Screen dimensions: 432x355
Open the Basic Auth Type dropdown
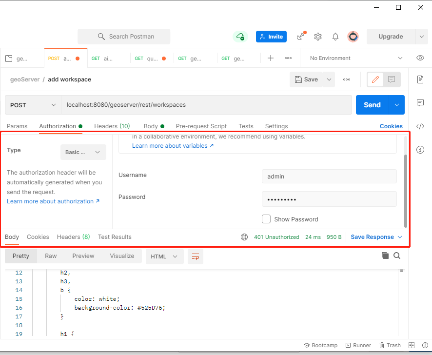point(83,152)
